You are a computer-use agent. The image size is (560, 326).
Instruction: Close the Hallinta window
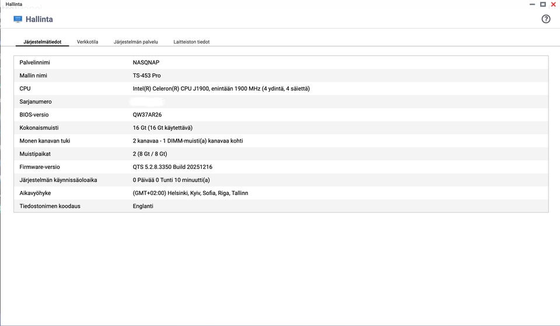[553, 4]
